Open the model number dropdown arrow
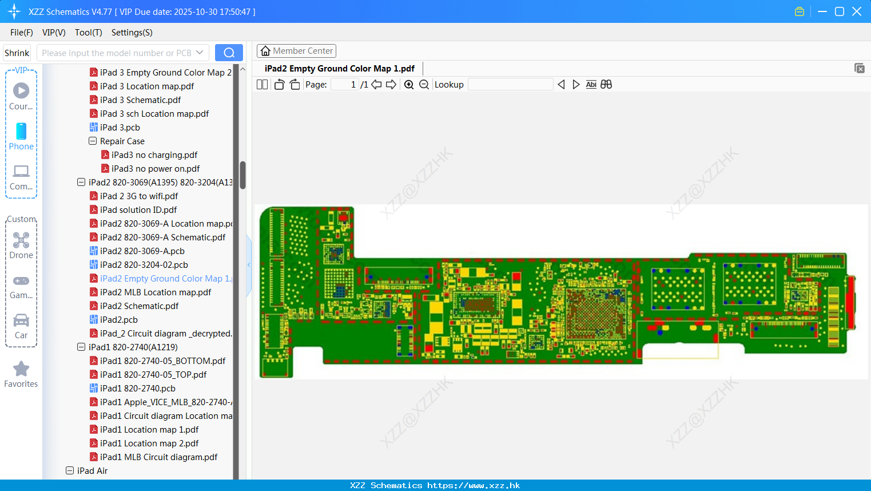 (x=200, y=53)
